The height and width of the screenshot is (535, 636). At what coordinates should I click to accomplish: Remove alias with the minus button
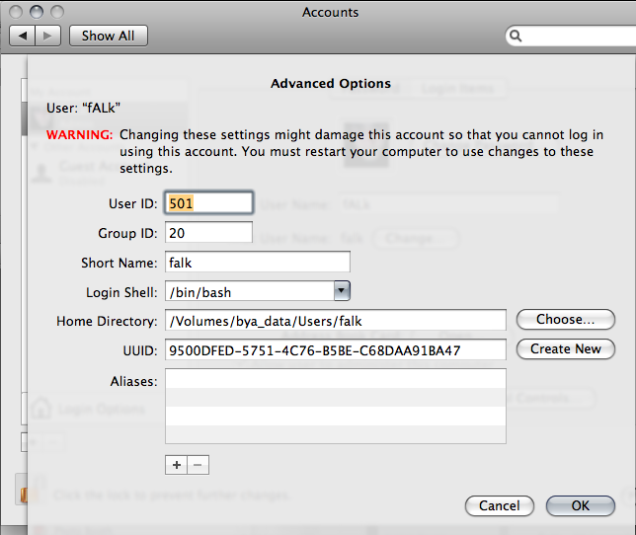point(197,464)
